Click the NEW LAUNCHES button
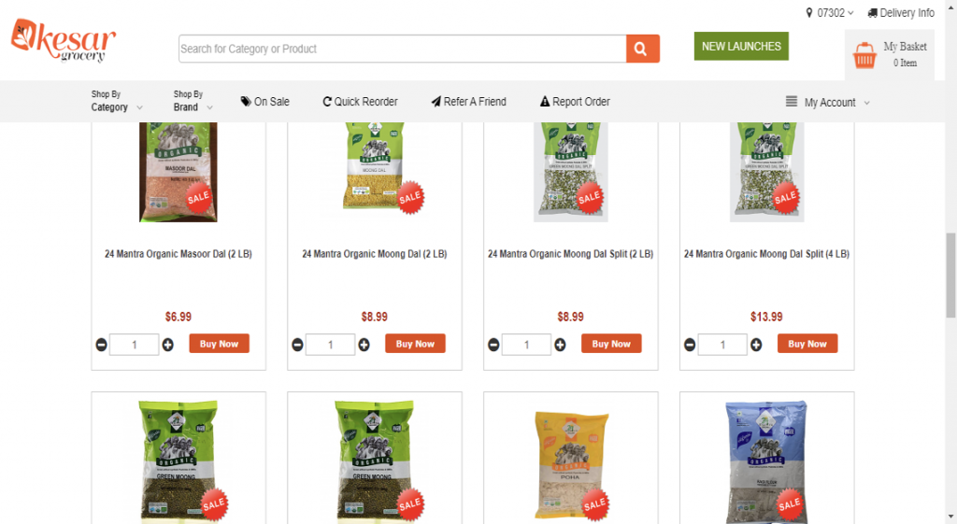Image resolution: width=957 pixels, height=524 pixels. click(x=741, y=47)
